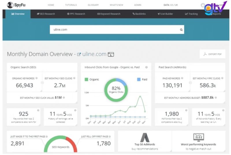Click the Worst performing keywords monitor icon

click(x=198, y=137)
